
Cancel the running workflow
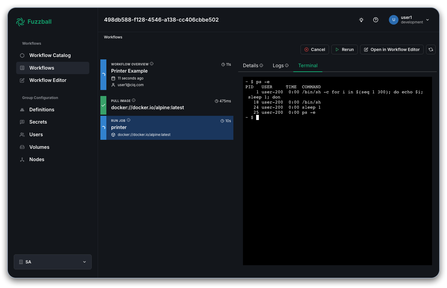(315, 49)
